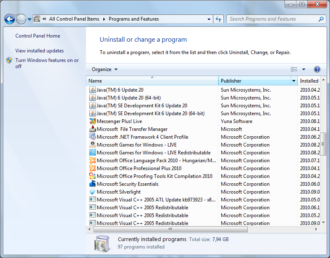Sort by the Publisher column header
Screen dimensions: 330x258
pos(254,80)
